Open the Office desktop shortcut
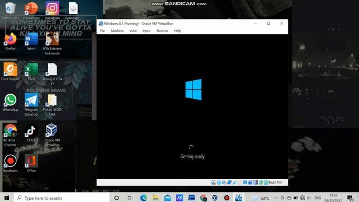 point(31,163)
